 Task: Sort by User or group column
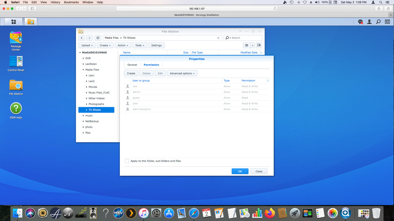[141, 80]
